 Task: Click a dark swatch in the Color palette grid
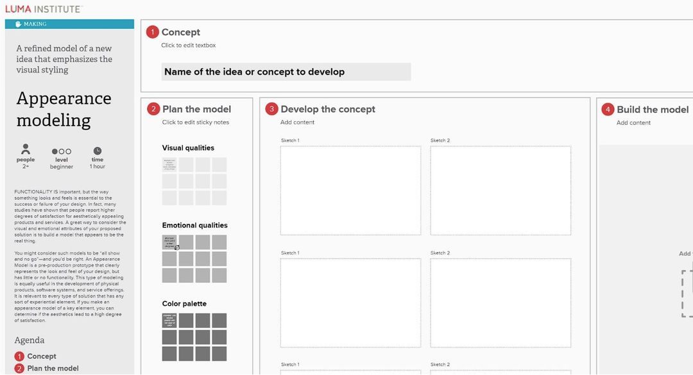[186, 320]
